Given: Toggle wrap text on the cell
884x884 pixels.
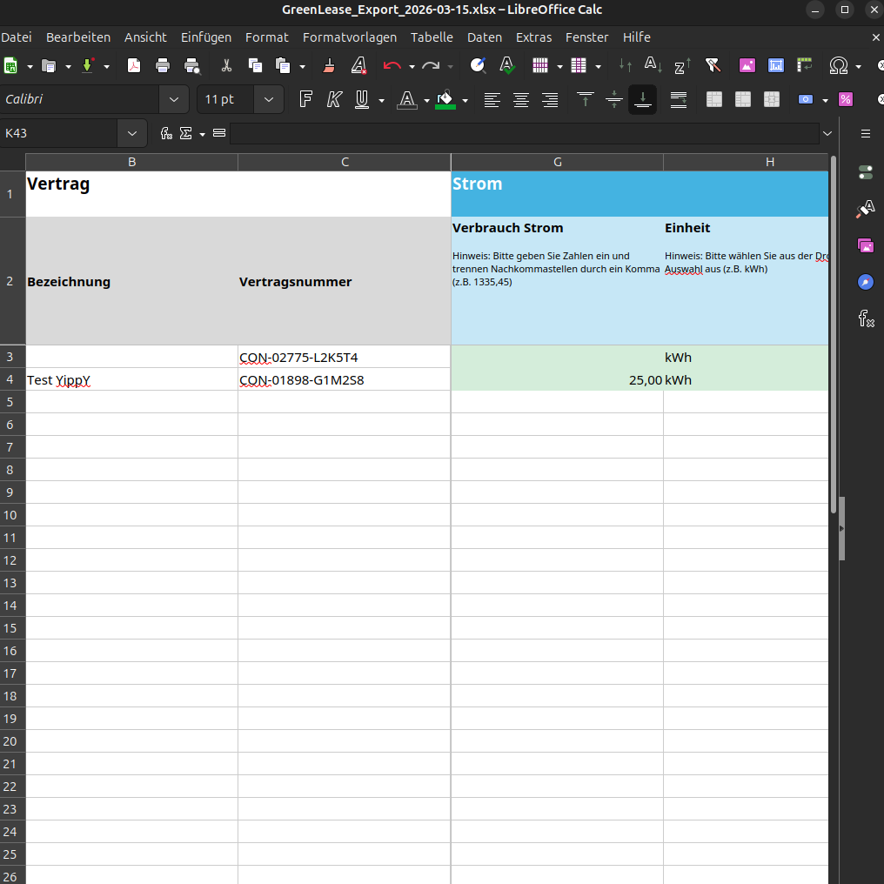Looking at the screenshot, I should click(x=678, y=99).
